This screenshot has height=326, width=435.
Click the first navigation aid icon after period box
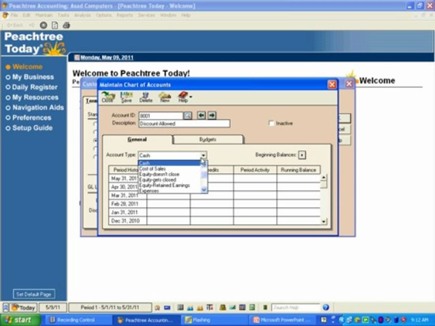(x=157, y=307)
